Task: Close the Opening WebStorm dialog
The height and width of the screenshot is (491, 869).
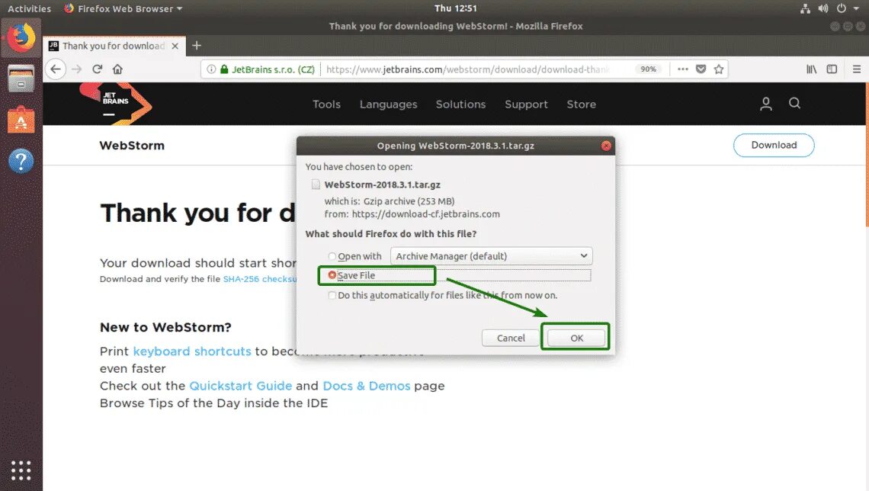Action: tap(606, 146)
